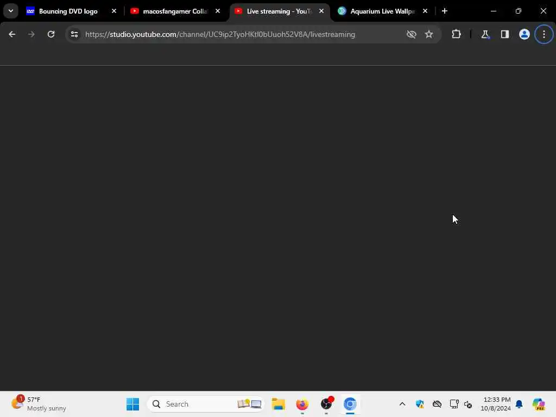
Task: Open the Chrome three-dot menu
Action: click(544, 34)
